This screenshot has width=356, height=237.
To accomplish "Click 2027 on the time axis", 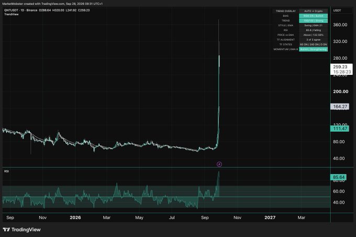I will coord(270,218).
